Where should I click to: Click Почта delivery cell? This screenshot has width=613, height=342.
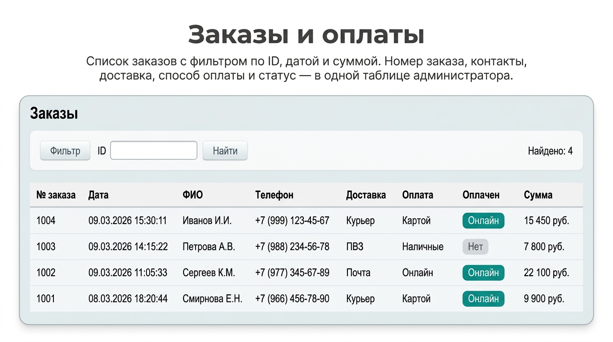point(358,273)
